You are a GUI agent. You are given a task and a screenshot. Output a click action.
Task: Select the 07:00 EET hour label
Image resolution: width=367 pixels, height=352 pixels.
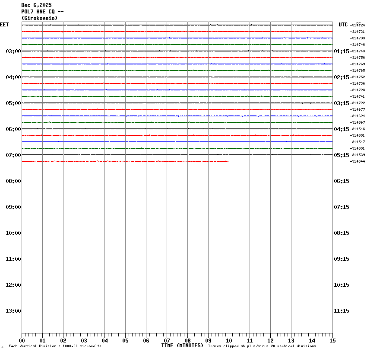13,155
